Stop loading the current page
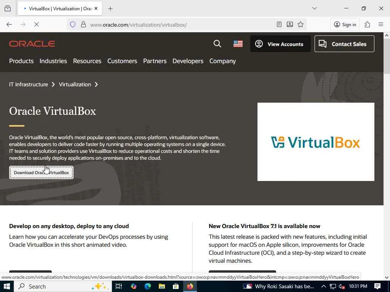390x292 pixels. [x=36, y=24]
